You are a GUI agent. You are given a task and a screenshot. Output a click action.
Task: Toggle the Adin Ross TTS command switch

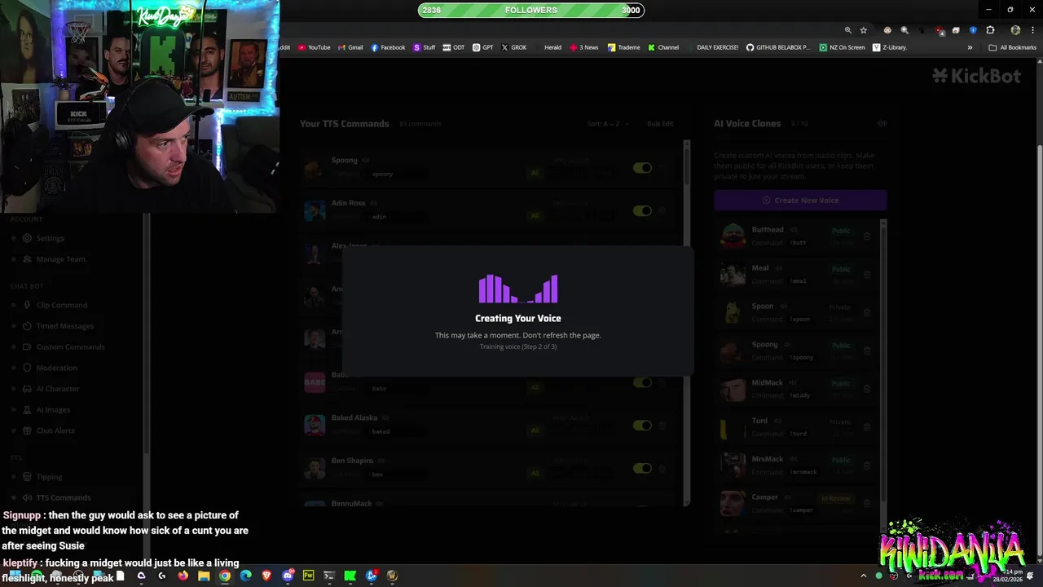coord(642,210)
